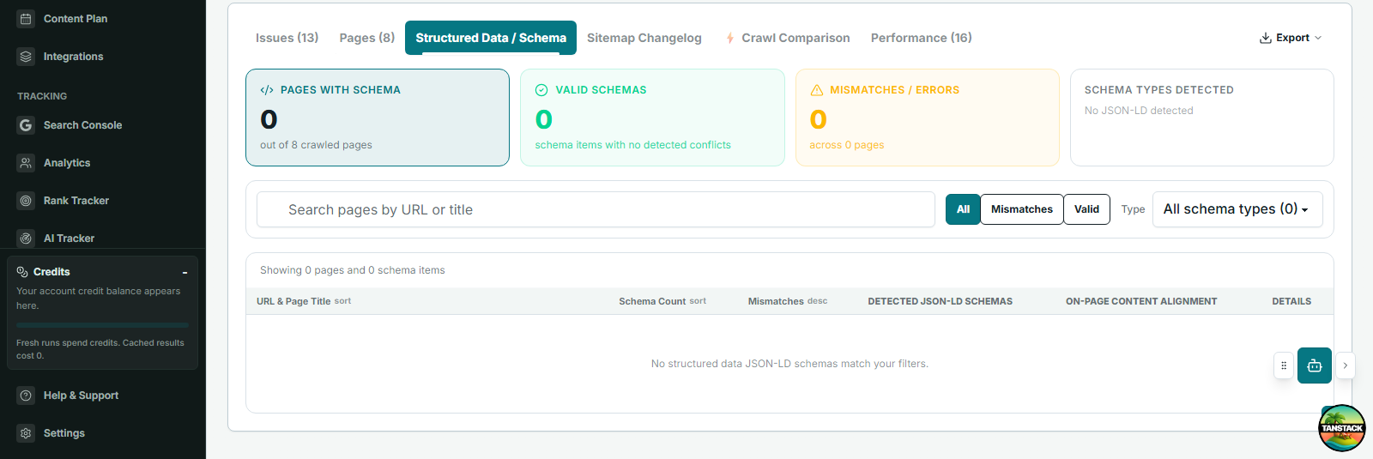Click 'No JSON-LD detected' text
Image resolution: width=1373 pixels, height=459 pixels.
click(1139, 111)
